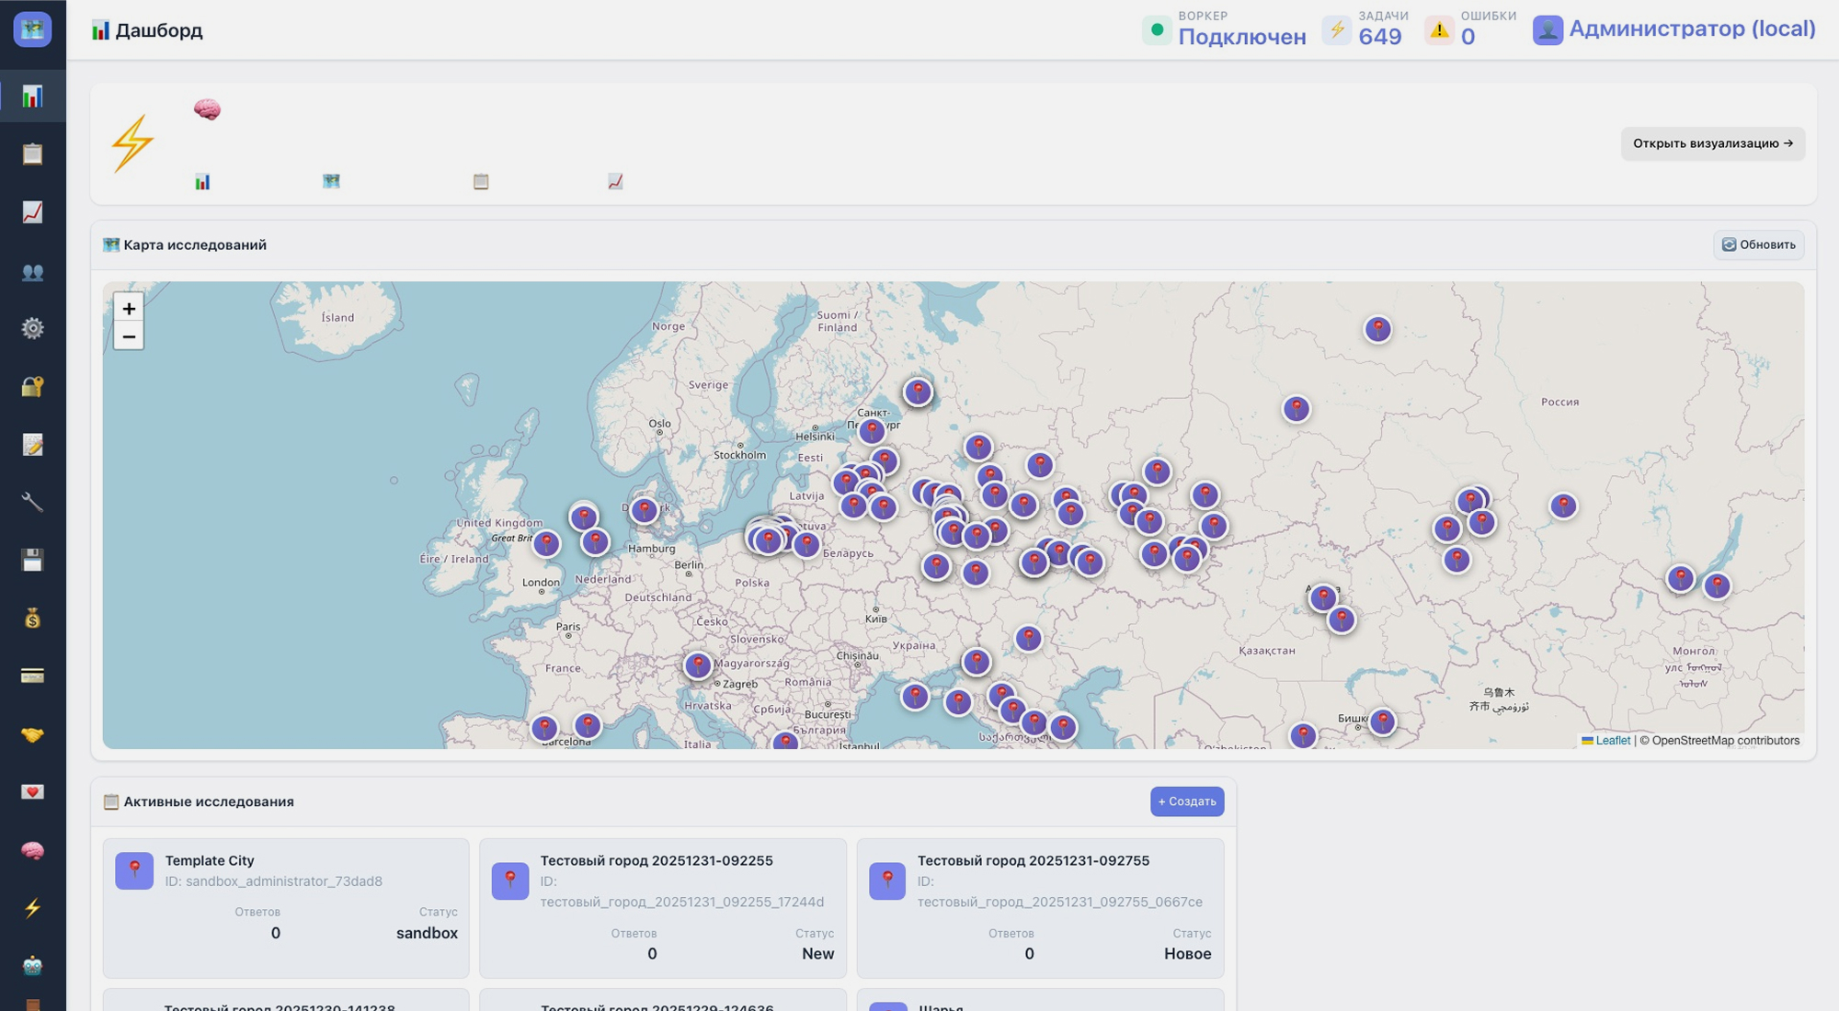
Task: Open the robot sidebar icon
Action: [x=32, y=965]
